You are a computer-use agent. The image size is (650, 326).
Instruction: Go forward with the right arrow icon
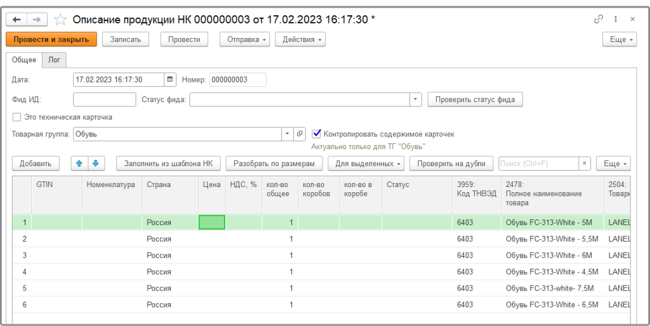click(x=37, y=20)
